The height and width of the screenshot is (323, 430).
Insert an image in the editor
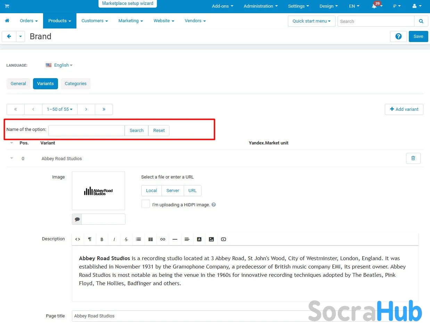[x=211, y=239]
